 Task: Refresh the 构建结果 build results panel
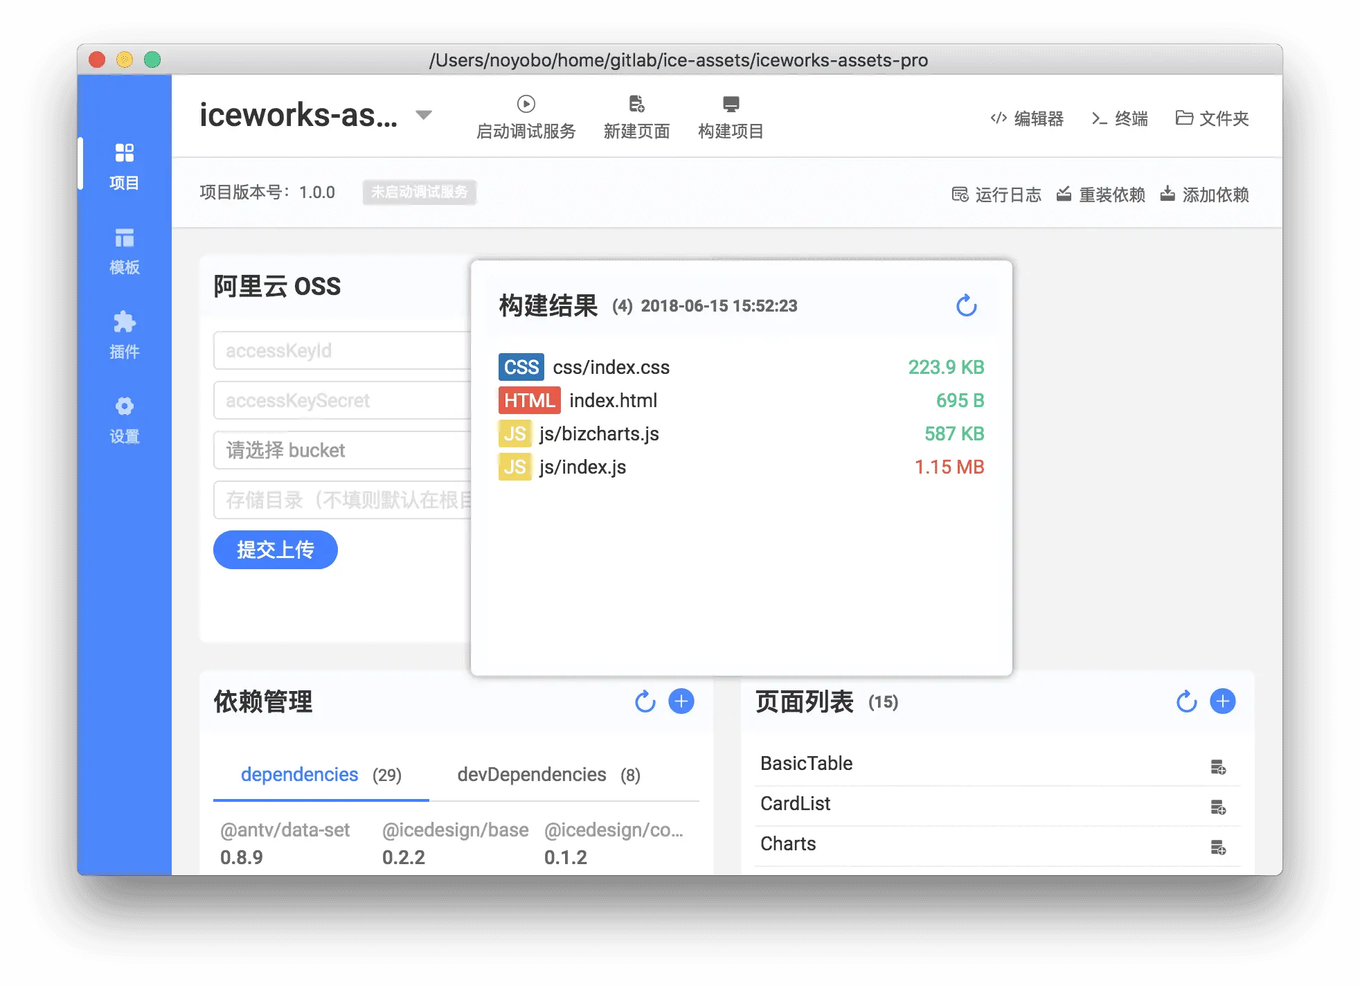pos(966,305)
